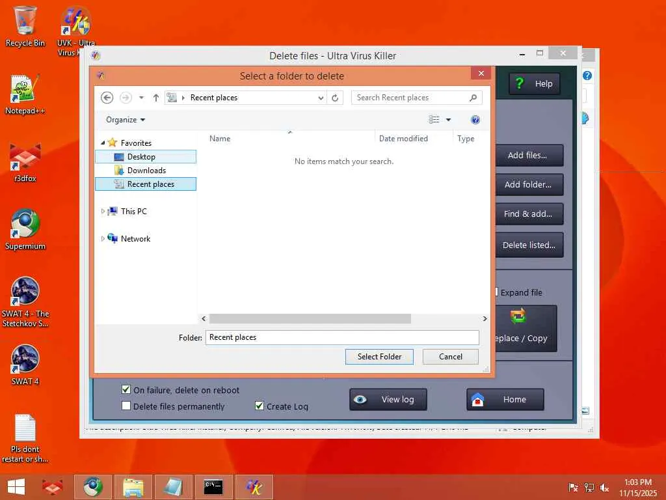Expand the This PC tree node

click(x=103, y=212)
